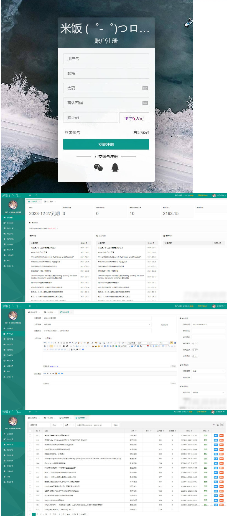Click Bold icon in article content editor
Image resolution: width=227 pixels, height=516 pixels.
(55, 343)
